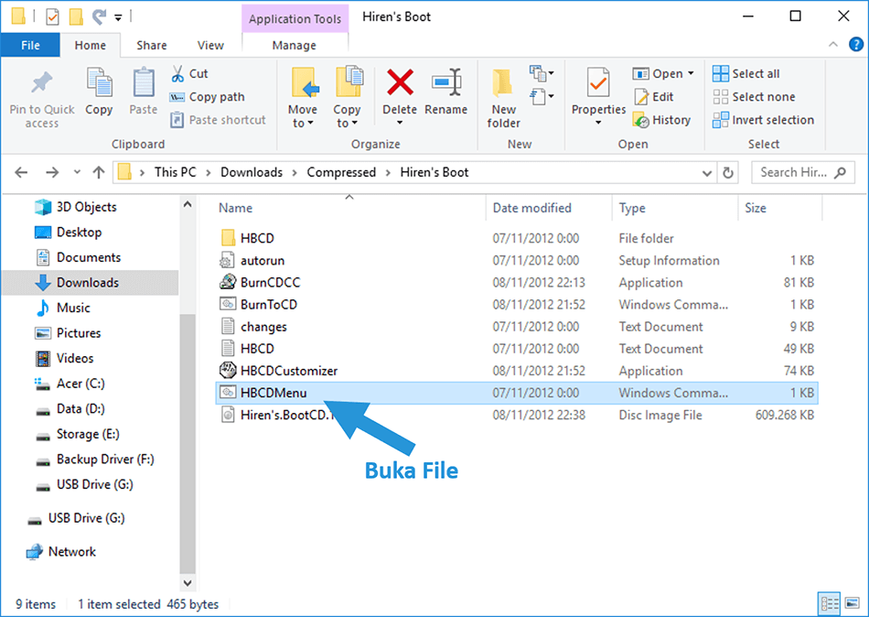Screen dimensions: 869x617
Task: Open Properties with checkmark icon
Action: point(598,83)
